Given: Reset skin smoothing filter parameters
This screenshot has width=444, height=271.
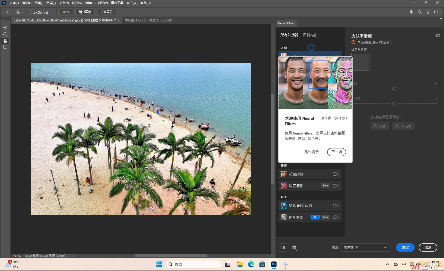Looking at the screenshot, I should click(x=438, y=36).
